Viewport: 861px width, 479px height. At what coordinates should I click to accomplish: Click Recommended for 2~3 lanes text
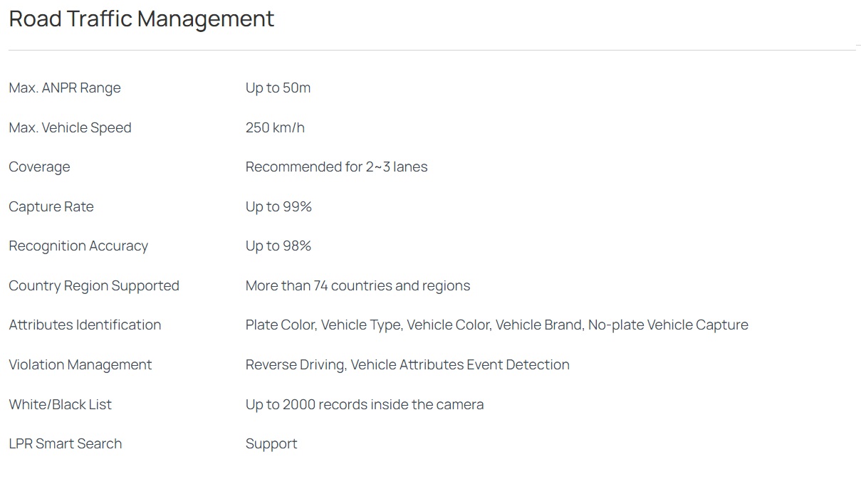(336, 167)
